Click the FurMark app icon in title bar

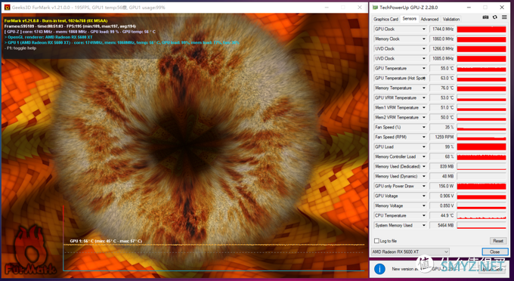pos(7,8)
